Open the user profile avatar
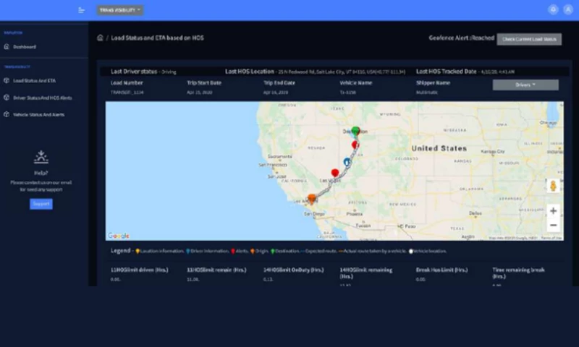The image size is (579, 347). (x=568, y=9)
